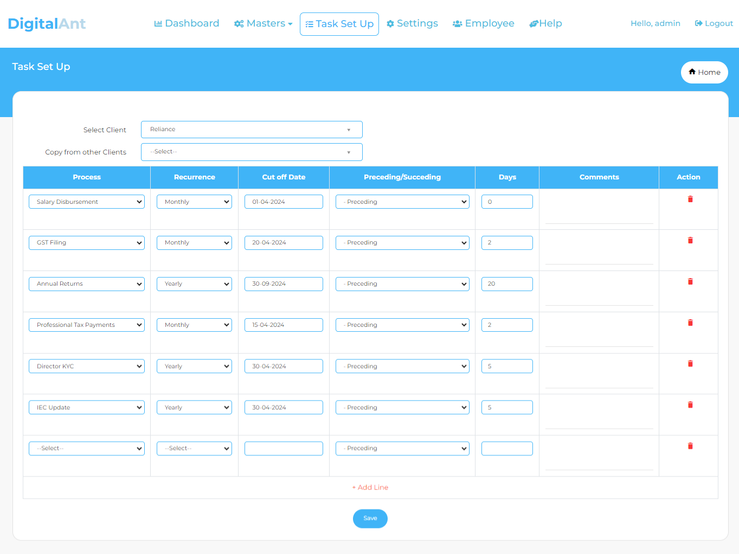Delete the IEC Update task row
Viewport: 739px width, 554px height.
coord(690,404)
